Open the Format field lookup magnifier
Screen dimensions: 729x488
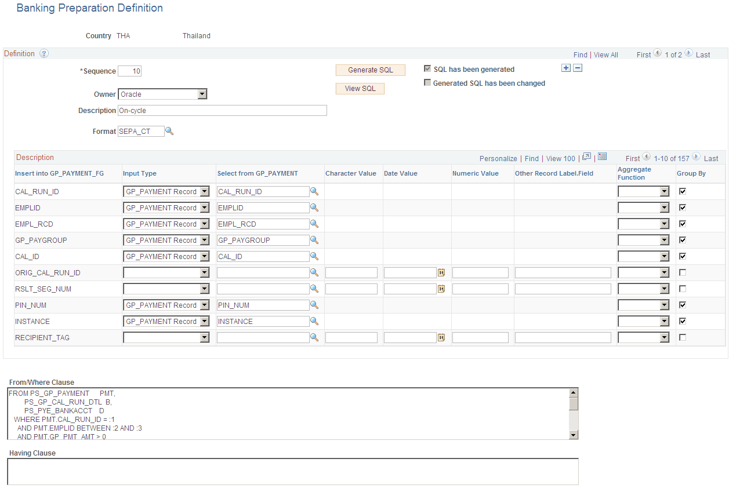[169, 131]
